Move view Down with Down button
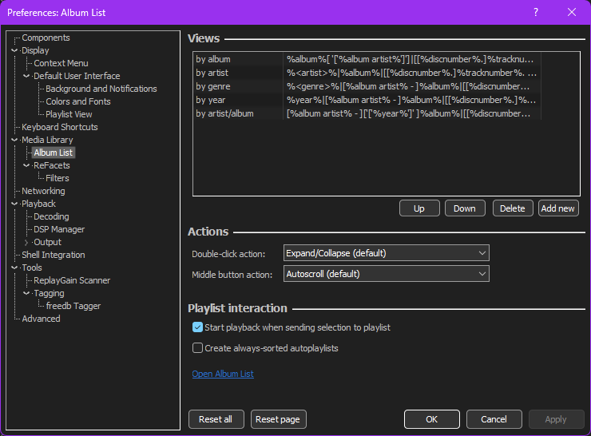 coord(465,208)
